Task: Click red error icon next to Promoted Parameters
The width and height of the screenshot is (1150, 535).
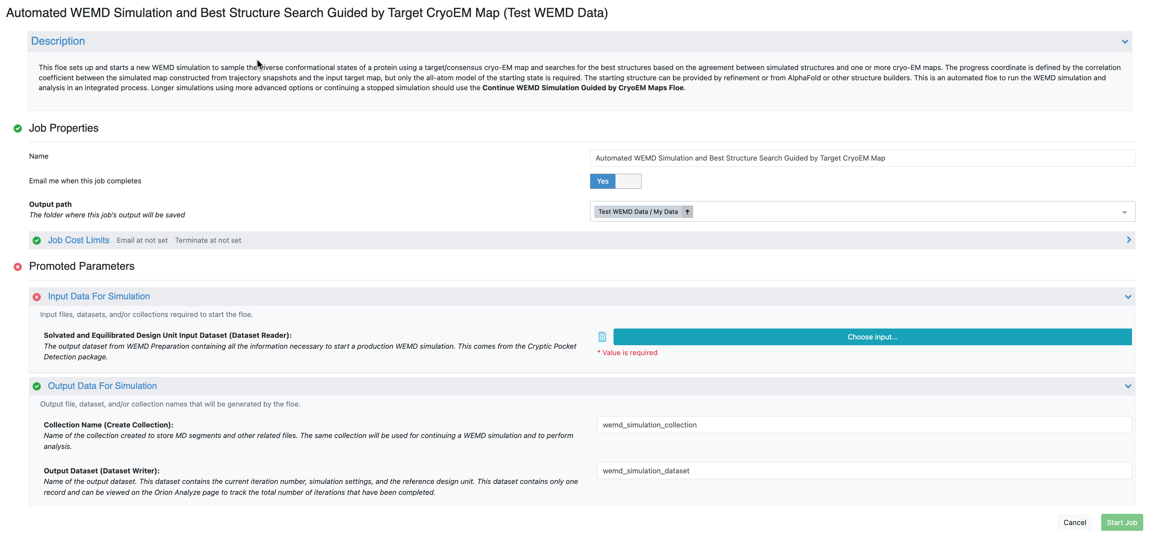Action: pyautogui.click(x=18, y=267)
